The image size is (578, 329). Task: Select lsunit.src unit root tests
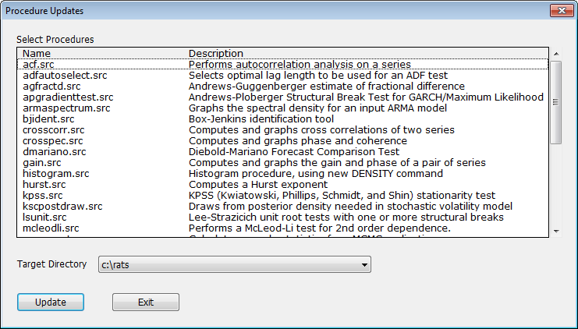click(45, 217)
